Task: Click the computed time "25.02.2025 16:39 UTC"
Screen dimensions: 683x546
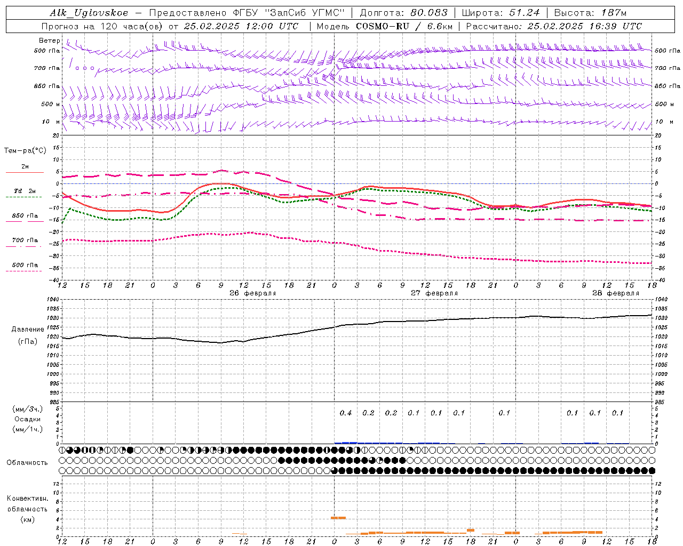Action: click(x=584, y=26)
